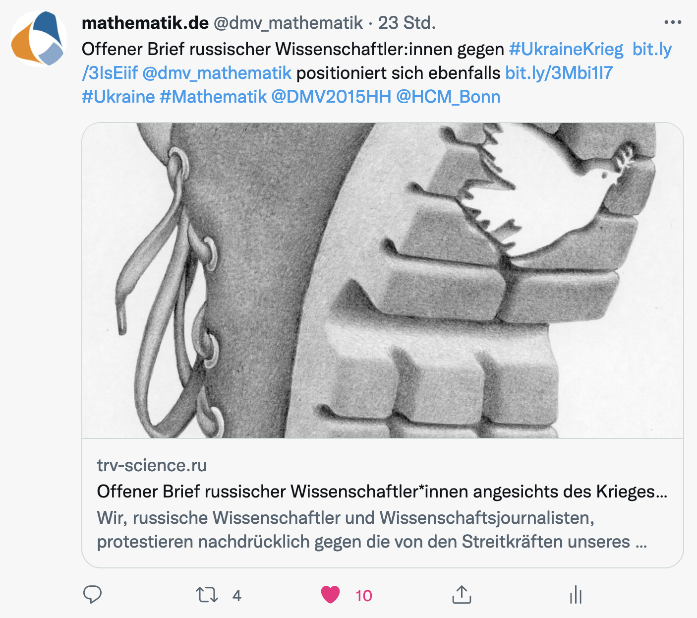Image resolution: width=697 pixels, height=618 pixels.
Task: Click the retweet arrows icon
Action: (207, 594)
